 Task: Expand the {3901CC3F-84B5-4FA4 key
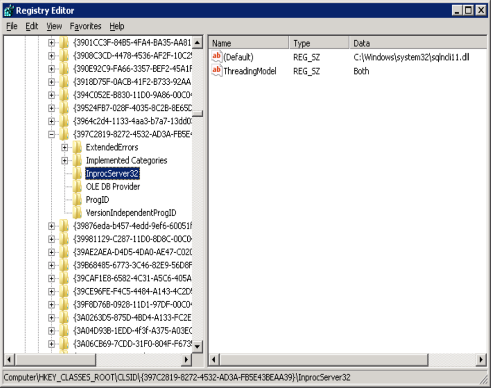(51, 43)
